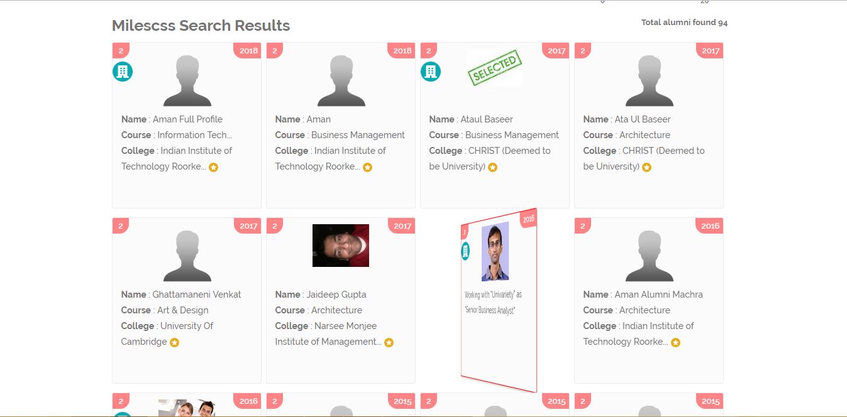Viewport: 847px width, 417px height.
Task: Click the pink 2 badge on Jaideep Gupta card
Action: click(x=274, y=226)
